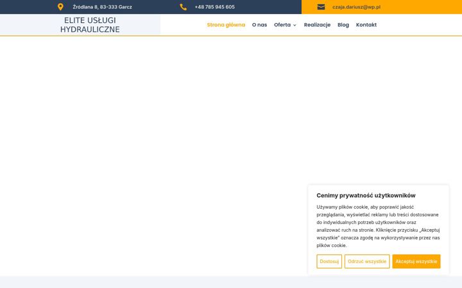Image resolution: width=462 pixels, height=288 pixels.
Task: Click the location pin icon
Action: point(60,7)
